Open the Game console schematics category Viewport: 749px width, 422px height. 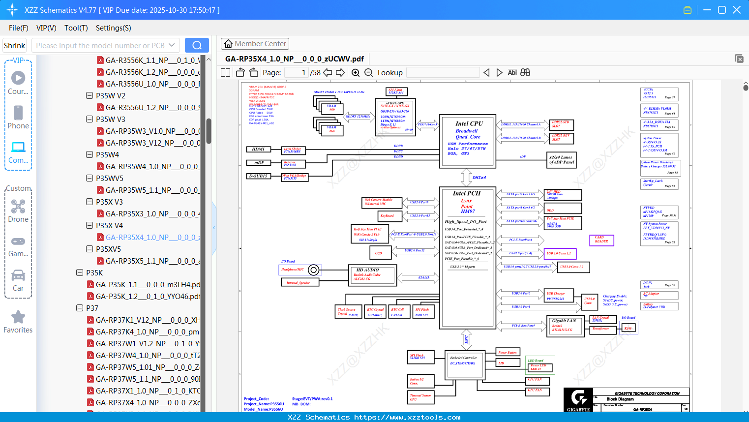(x=18, y=246)
